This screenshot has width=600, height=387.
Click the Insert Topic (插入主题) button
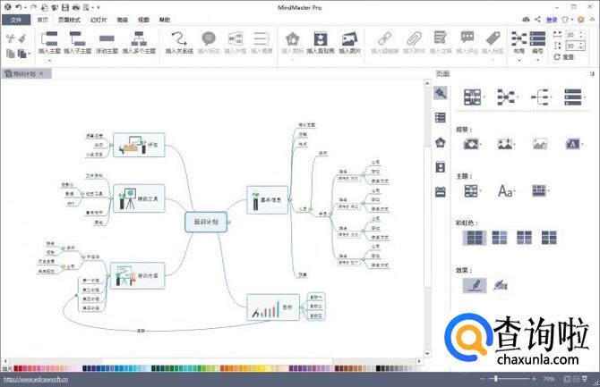(x=49, y=42)
